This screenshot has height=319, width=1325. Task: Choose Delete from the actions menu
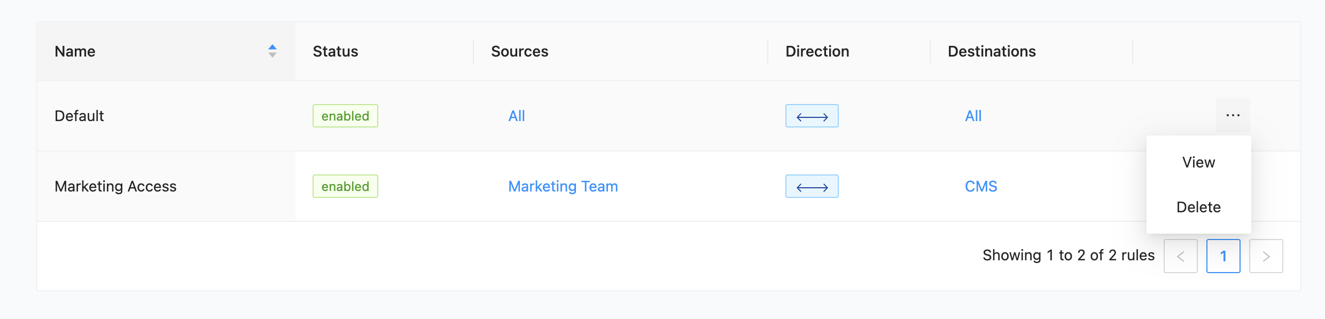[x=1198, y=207]
